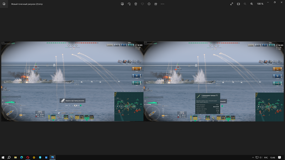
Task: Open the three-dot See more menu
Action: pos(162,4)
